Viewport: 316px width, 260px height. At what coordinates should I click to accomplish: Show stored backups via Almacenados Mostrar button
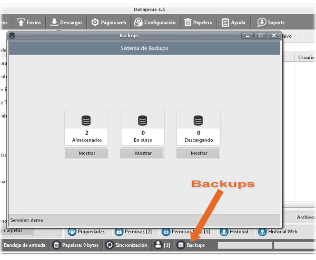86,153
